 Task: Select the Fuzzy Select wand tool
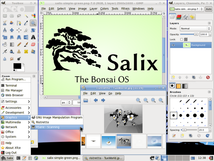[26, 16]
